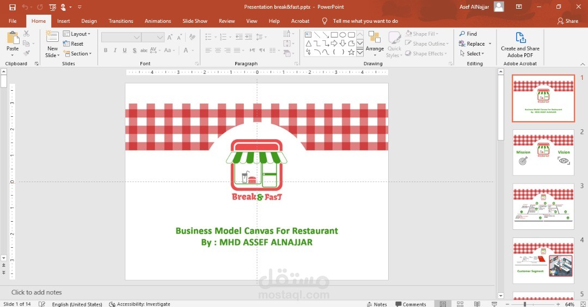Screen dimensions: 588x307
Task: Toggle Strikethrough formatting
Action: pos(144,50)
